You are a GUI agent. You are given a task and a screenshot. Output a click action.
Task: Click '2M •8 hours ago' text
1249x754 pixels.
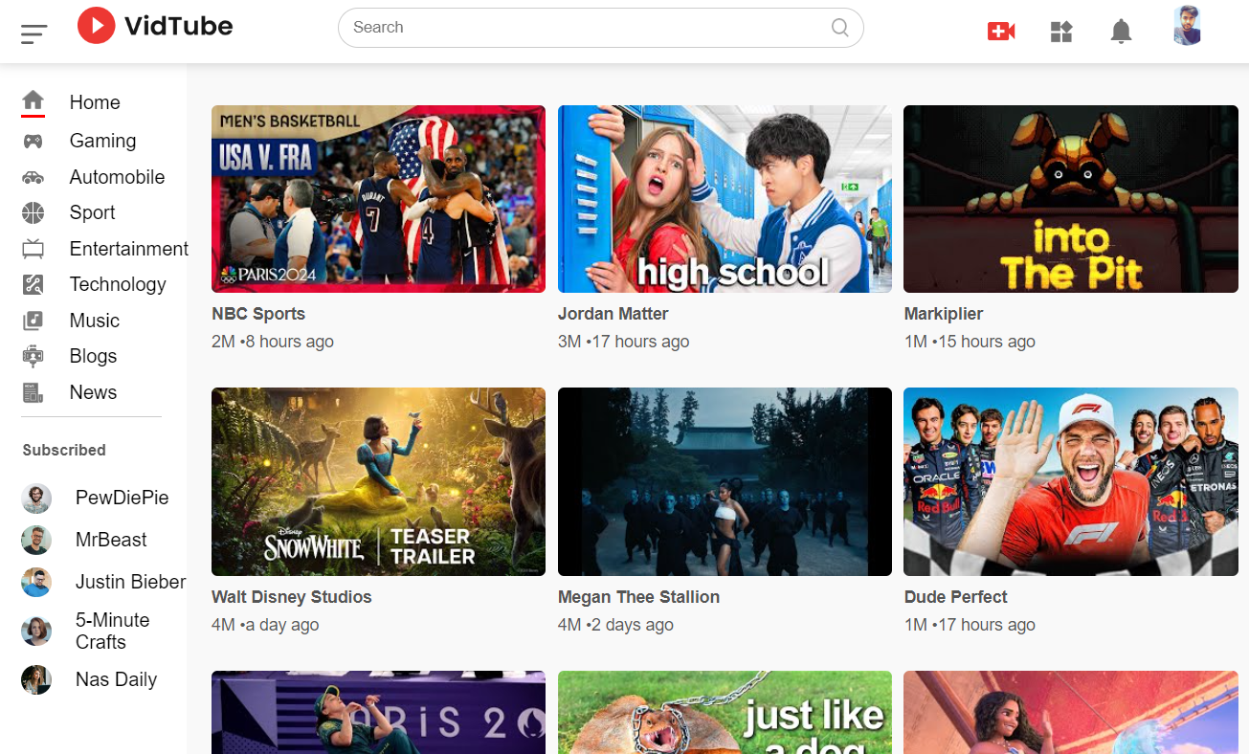click(273, 342)
